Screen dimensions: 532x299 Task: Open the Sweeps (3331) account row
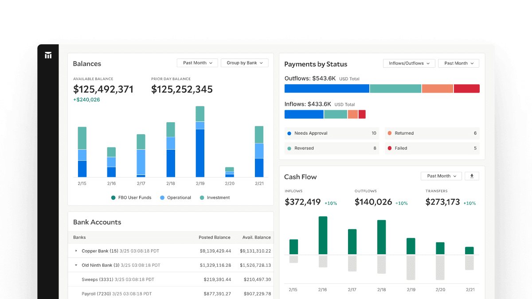(x=98, y=280)
